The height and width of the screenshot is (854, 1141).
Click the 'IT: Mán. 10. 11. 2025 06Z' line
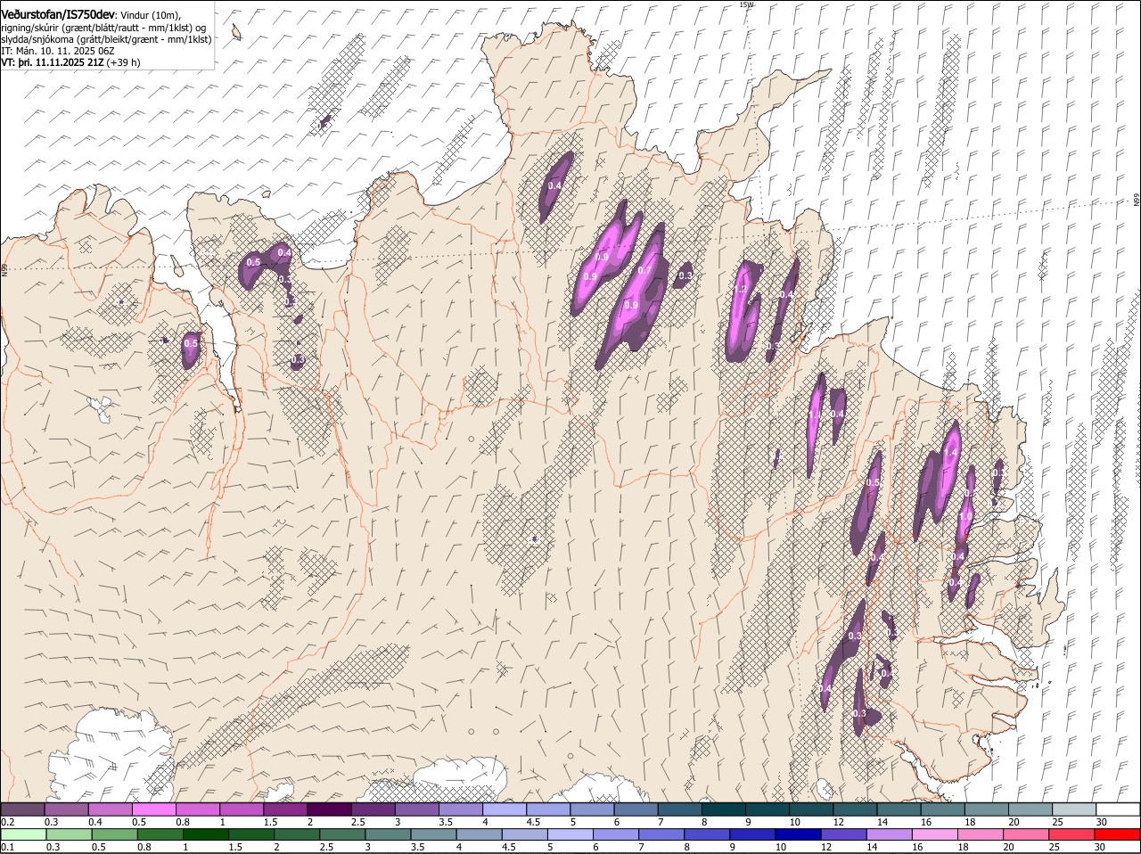coord(57,51)
